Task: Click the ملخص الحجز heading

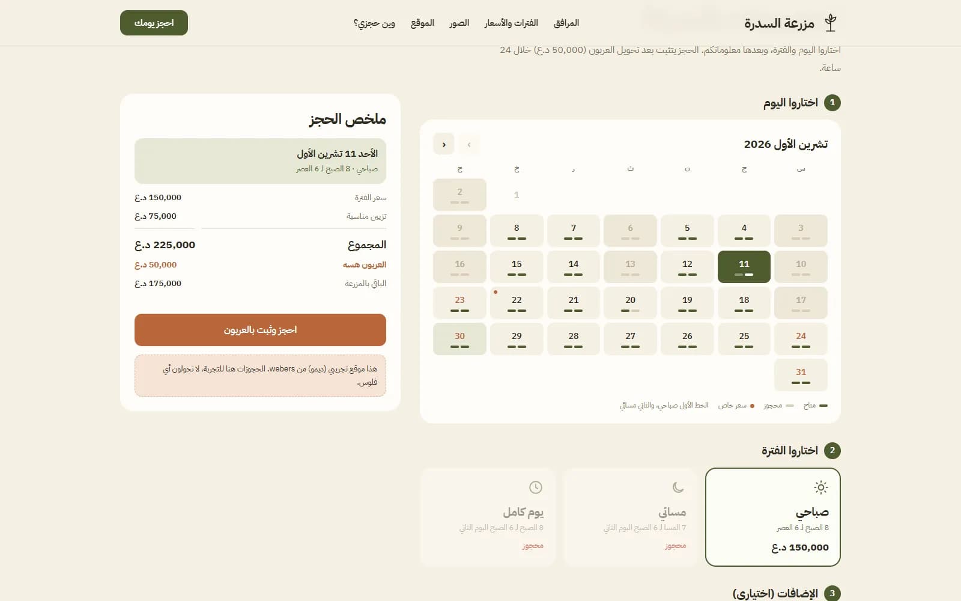Action: (x=348, y=119)
